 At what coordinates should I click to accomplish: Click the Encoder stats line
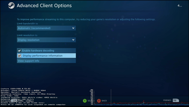click(x=23, y=90)
